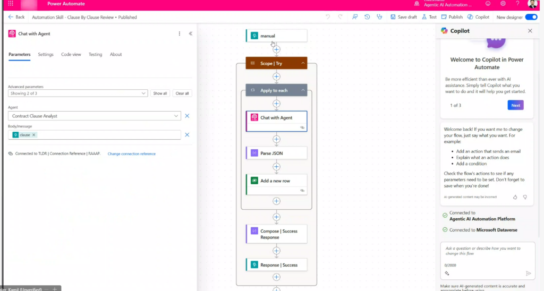Open version history clock icon

point(367,17)
